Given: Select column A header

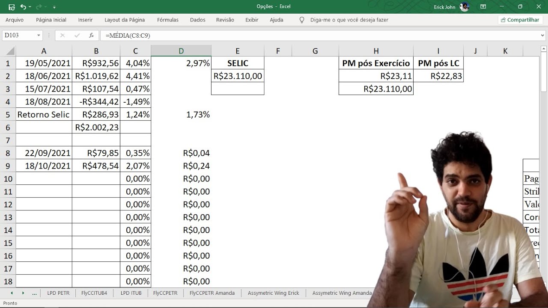Looking at the screenshot, I should coord(44,51).
